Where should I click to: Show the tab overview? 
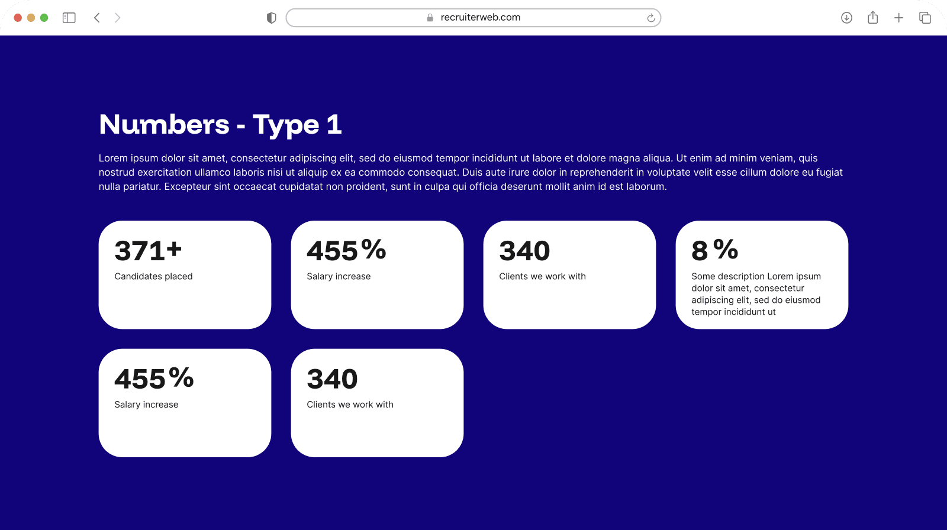(x=925, y=18)
